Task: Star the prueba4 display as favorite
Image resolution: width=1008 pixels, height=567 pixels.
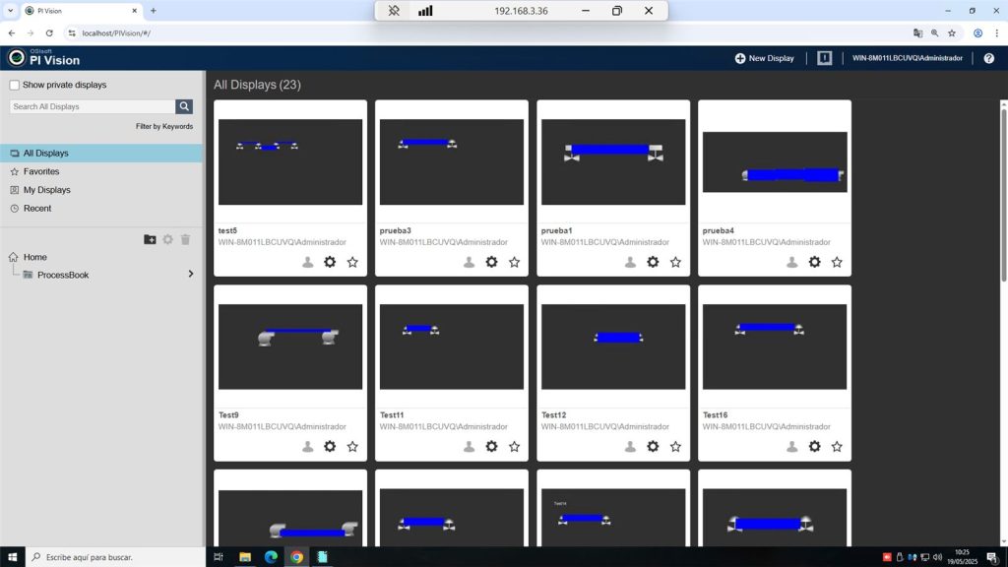Action: coord(837,262)
